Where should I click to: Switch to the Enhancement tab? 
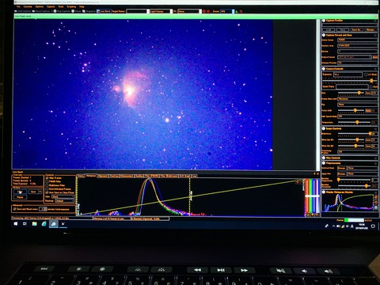click(x=127, y=176)
